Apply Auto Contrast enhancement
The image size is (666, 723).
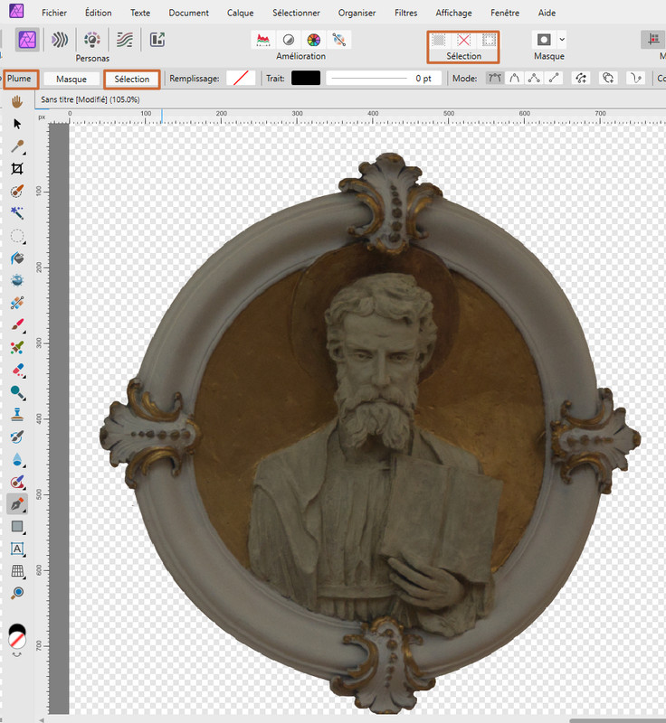[x=289, y=40]
